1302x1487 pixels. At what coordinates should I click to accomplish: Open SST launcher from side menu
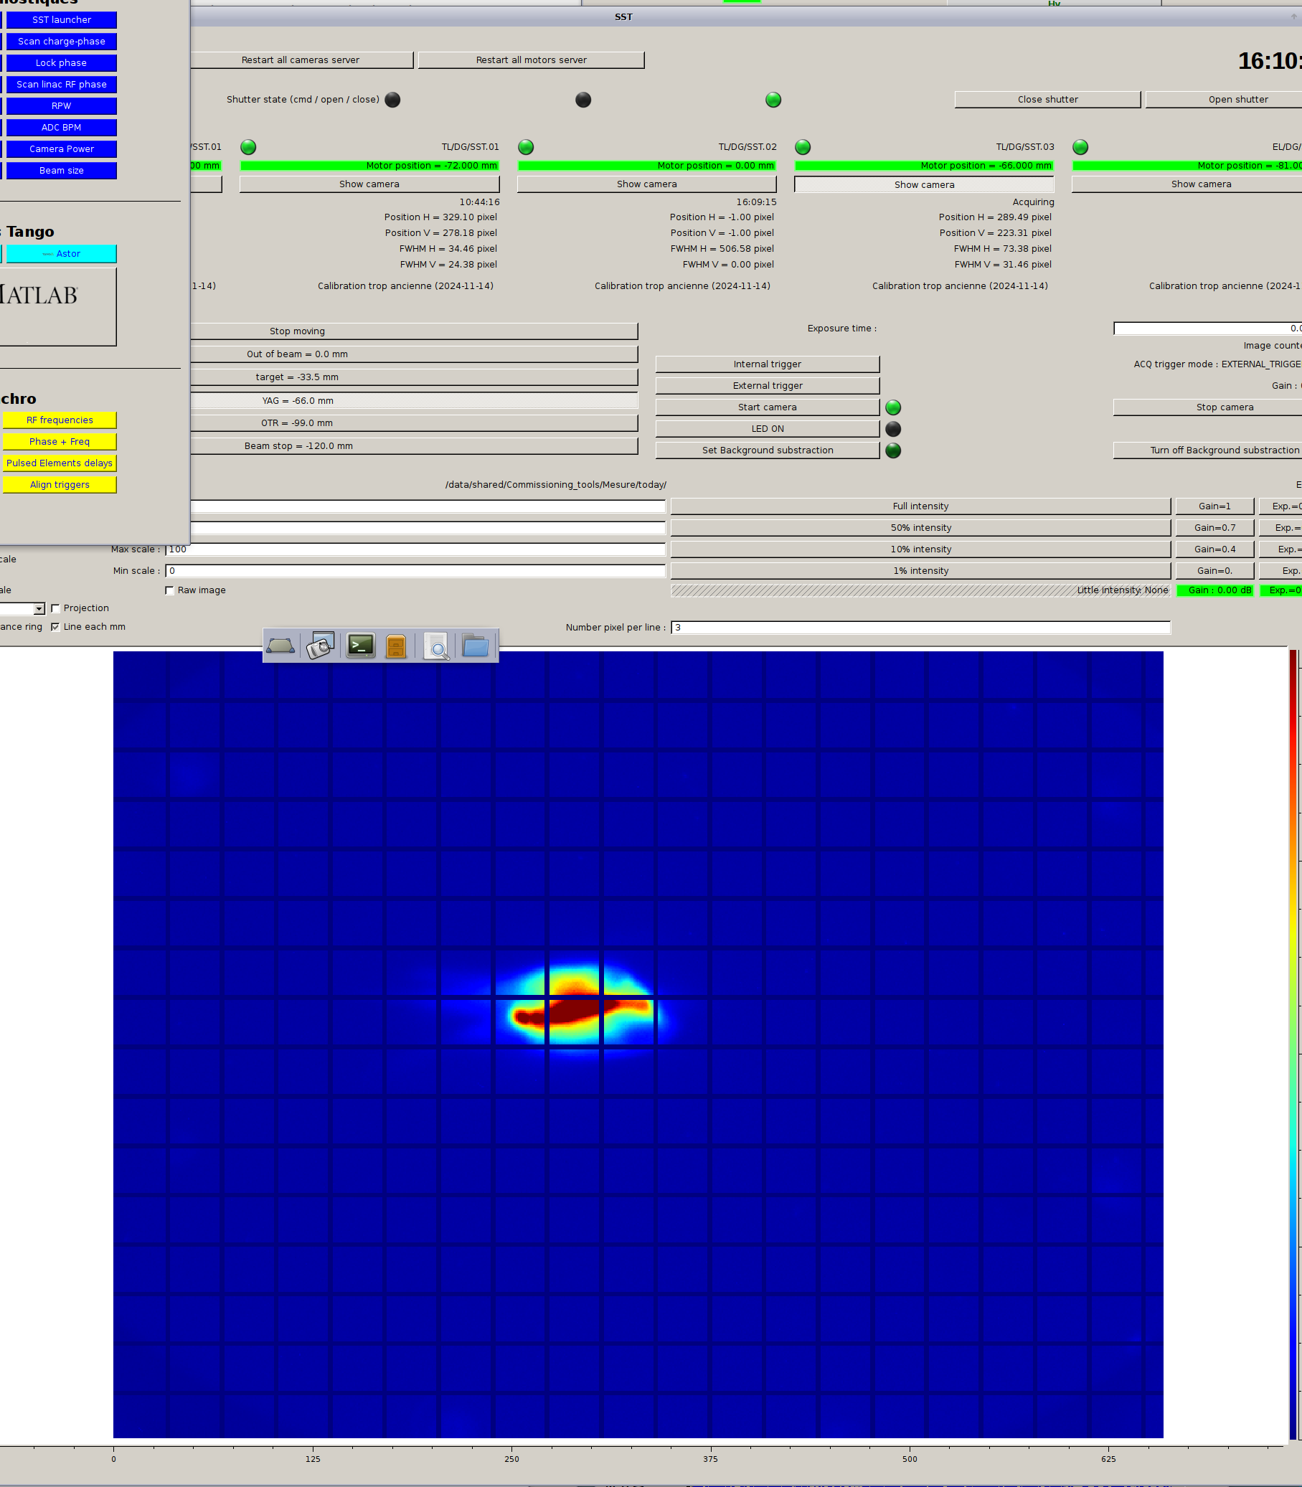coord(62,19)
